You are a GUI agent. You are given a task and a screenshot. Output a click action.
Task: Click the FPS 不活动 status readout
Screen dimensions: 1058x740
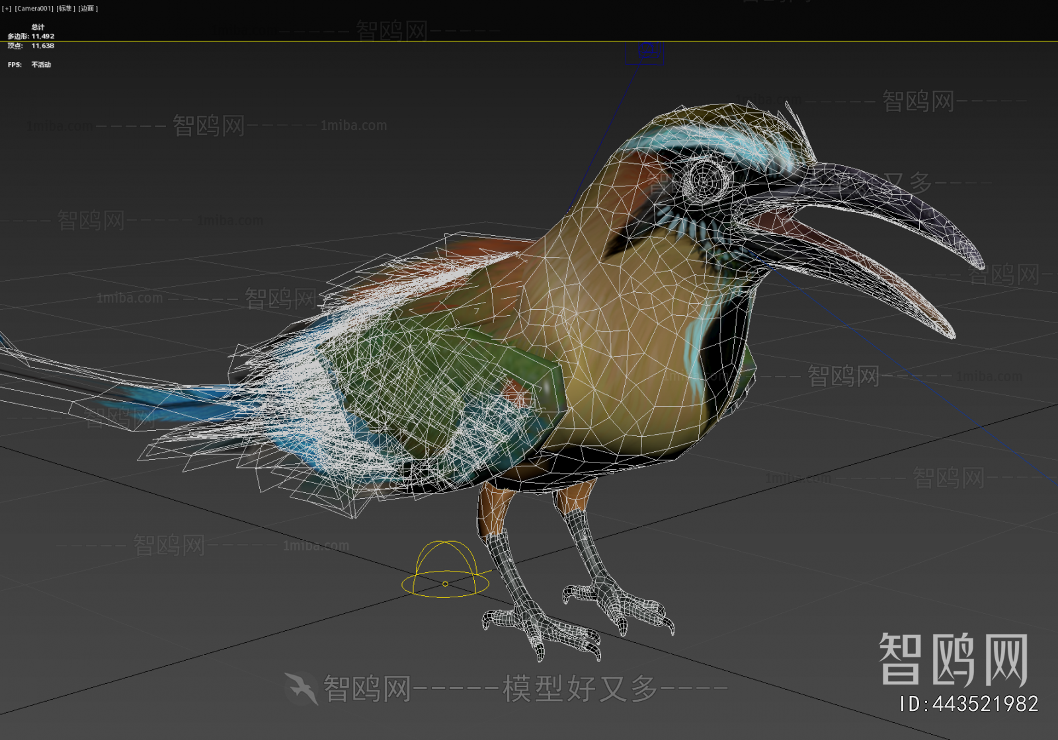(x=28, y=64)
